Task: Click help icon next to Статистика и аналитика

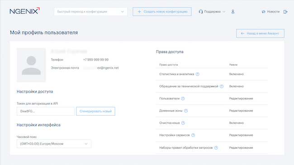Action: (198, 74)
